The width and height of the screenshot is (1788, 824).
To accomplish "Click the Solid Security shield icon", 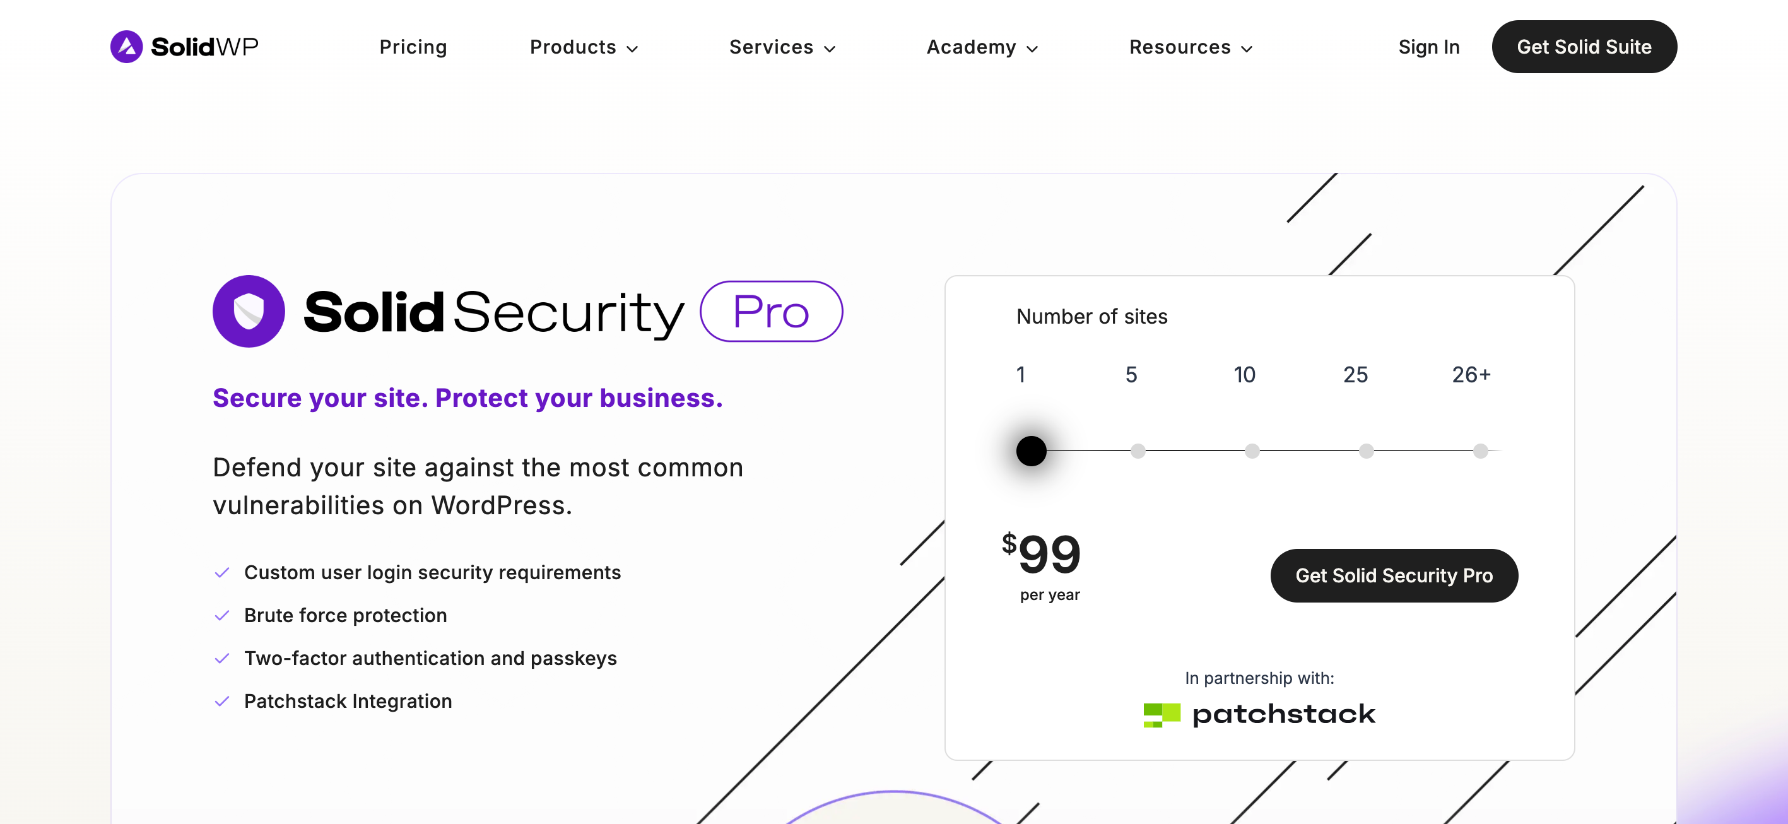I will click(x=249, y=312).
